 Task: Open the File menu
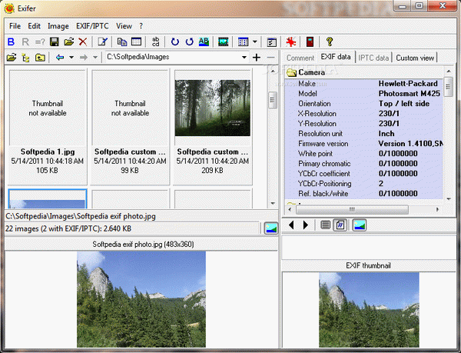[15, 26]
